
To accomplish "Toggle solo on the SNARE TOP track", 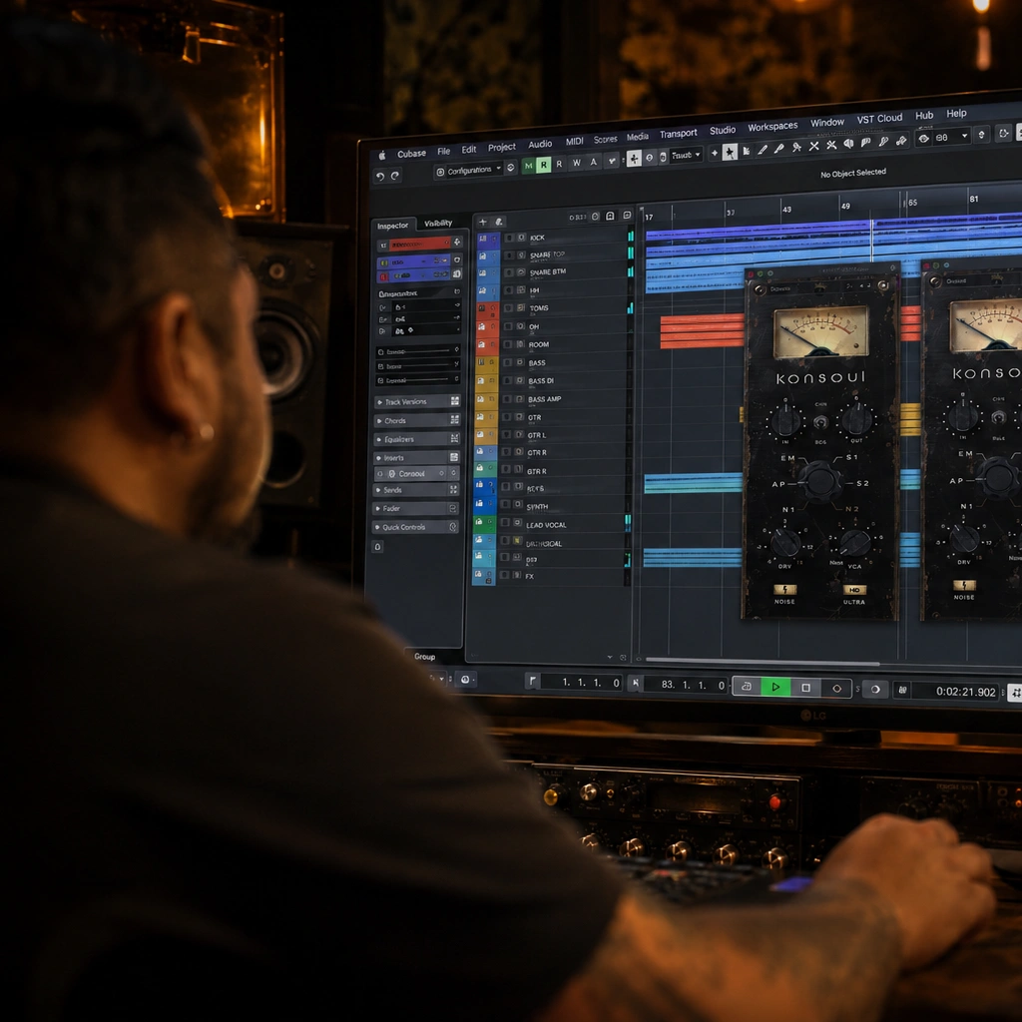I will pos(521,255).
